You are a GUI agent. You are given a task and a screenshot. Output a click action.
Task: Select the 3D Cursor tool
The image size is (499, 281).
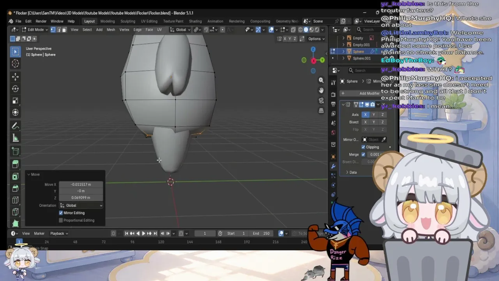[x=15, y=64]
